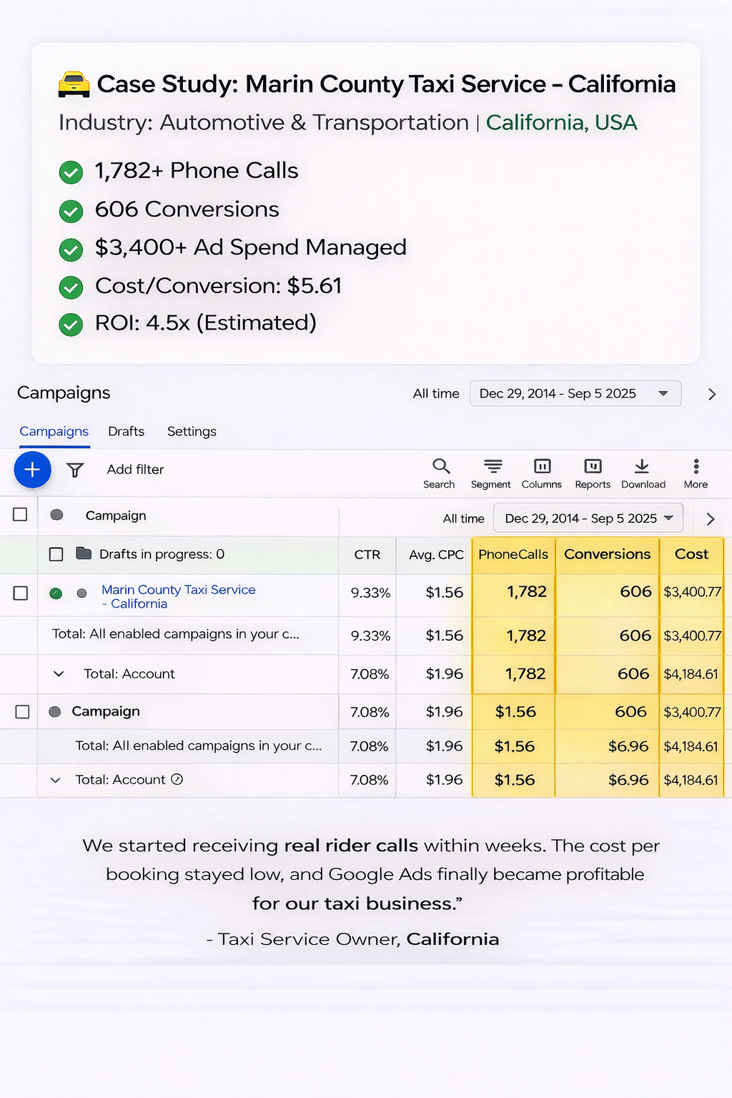732x1098 pixels.
Task: Click the Add filter text
Action: tap(135, 470)
